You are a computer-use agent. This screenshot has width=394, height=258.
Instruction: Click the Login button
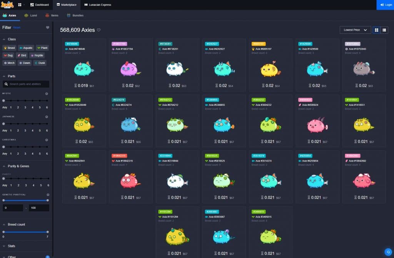tap(385, 5)
